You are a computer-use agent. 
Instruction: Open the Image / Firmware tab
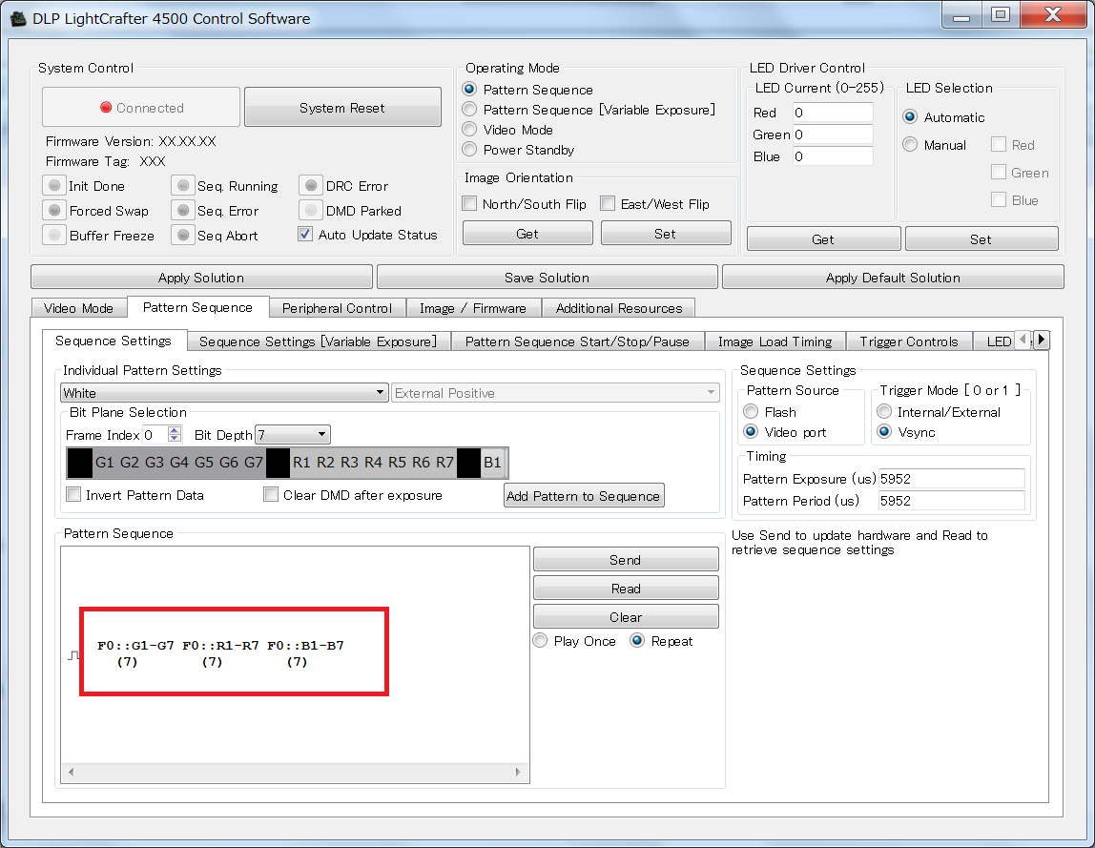click(473, 308)
